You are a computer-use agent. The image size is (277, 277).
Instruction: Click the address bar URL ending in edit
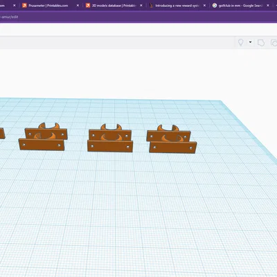pos(9,17)
